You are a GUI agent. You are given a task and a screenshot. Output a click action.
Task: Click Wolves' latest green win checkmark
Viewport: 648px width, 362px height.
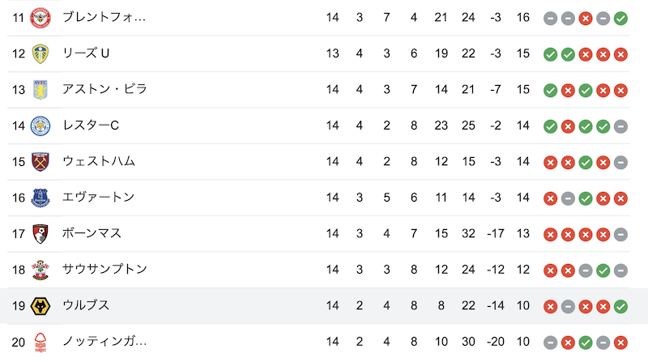[620, 307]
